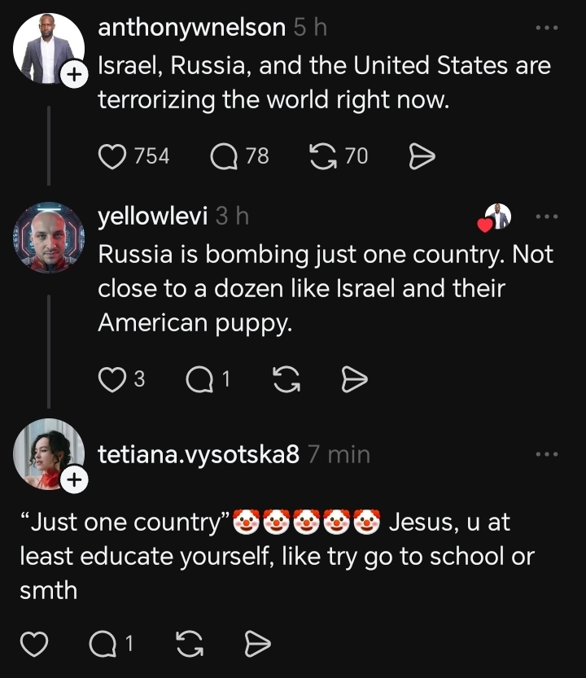
Task: Repost anthonywnelson's post showing 70 reposts
Action: click(x=325, y=156)
